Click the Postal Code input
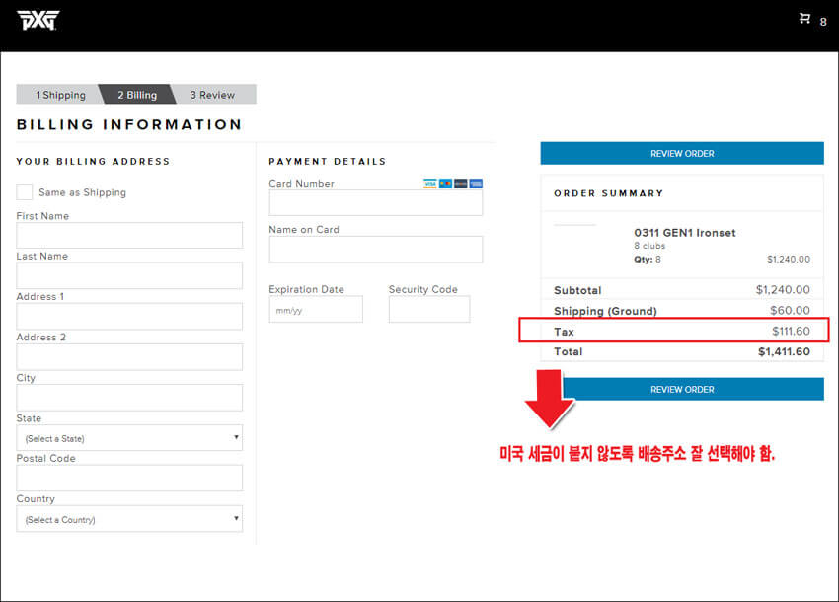 pos(129,478)
